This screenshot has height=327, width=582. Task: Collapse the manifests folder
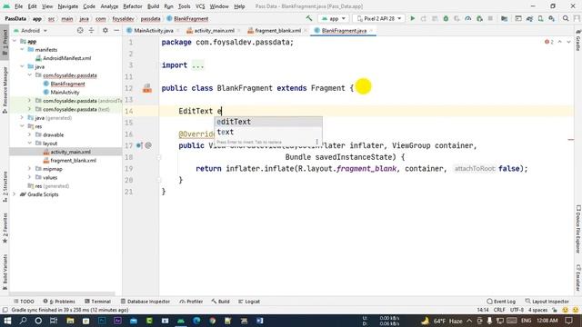click(22, 50)
